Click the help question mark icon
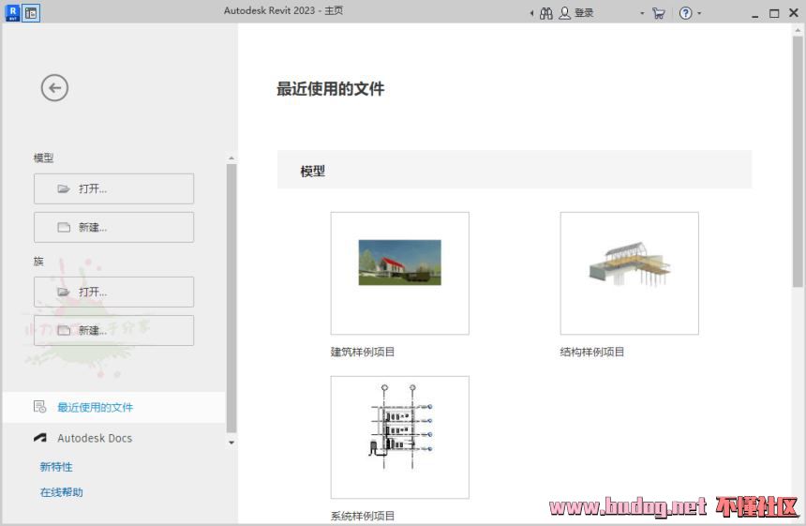 [685, 13]
